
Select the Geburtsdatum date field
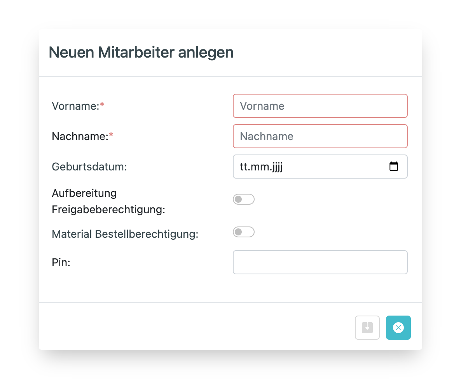(320, 167)
